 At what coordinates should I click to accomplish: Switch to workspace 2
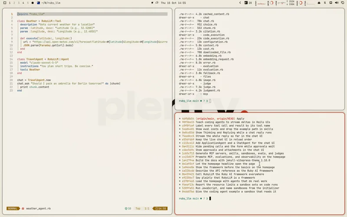point(14,3)
